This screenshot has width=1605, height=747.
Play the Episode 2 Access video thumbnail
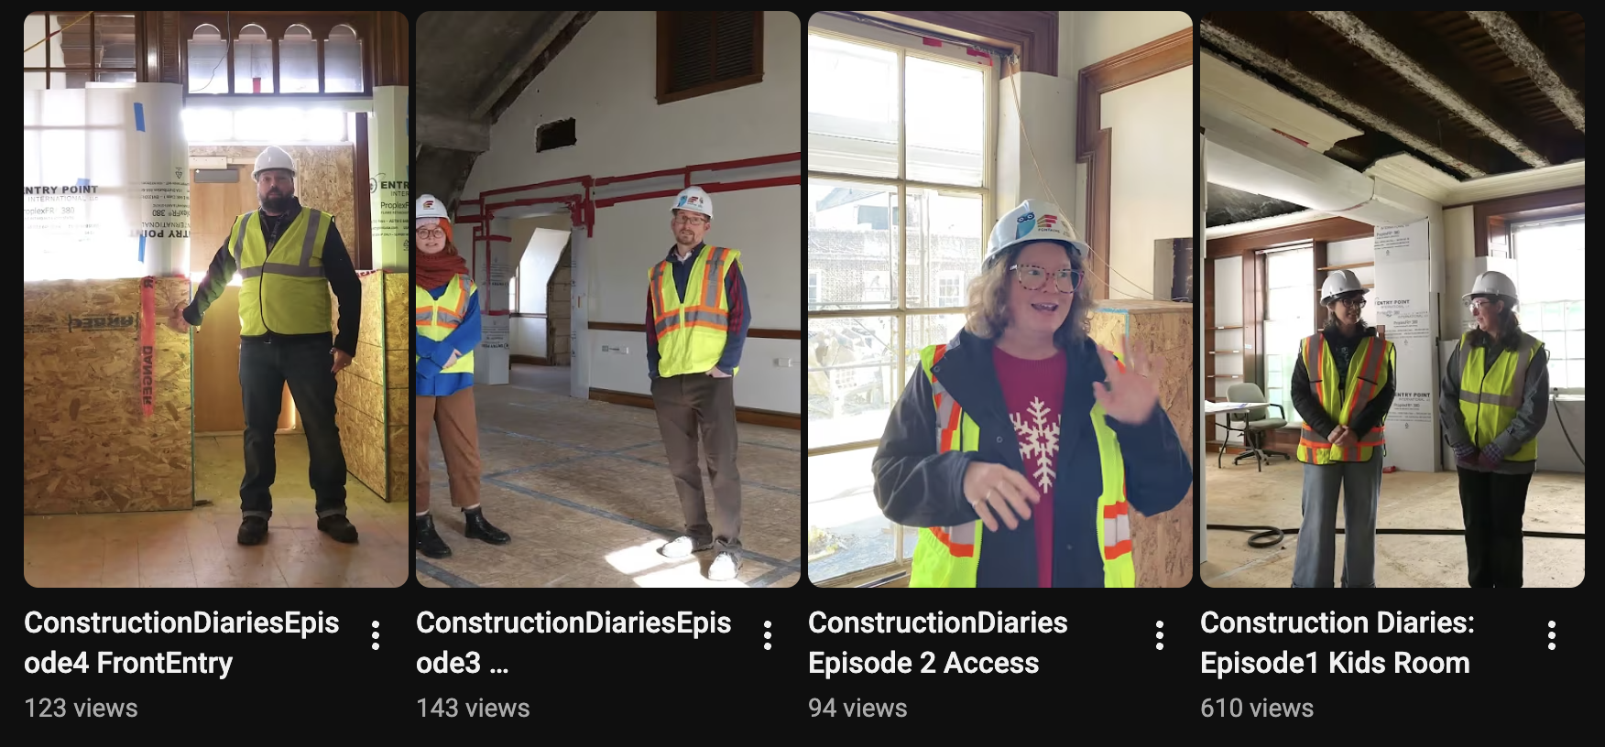(1000, 299)
